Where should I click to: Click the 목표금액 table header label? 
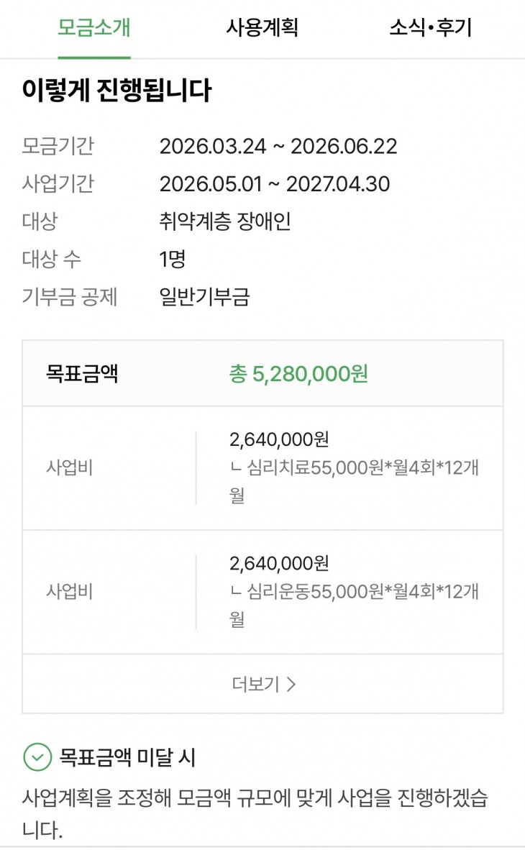pyautogui.click(x=82, y=374)
